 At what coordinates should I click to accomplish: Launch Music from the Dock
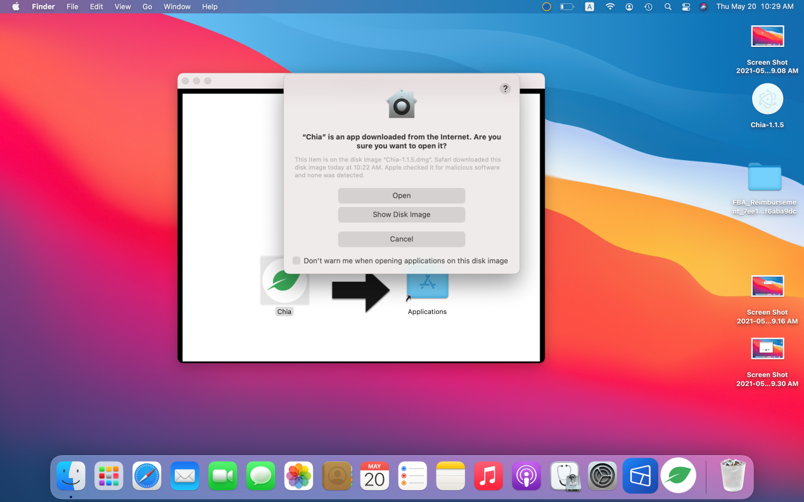pyautogui.click(x=488, y=476)
